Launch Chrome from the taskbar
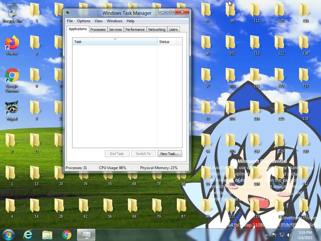321x241 pixels. (x=67, y=235)
